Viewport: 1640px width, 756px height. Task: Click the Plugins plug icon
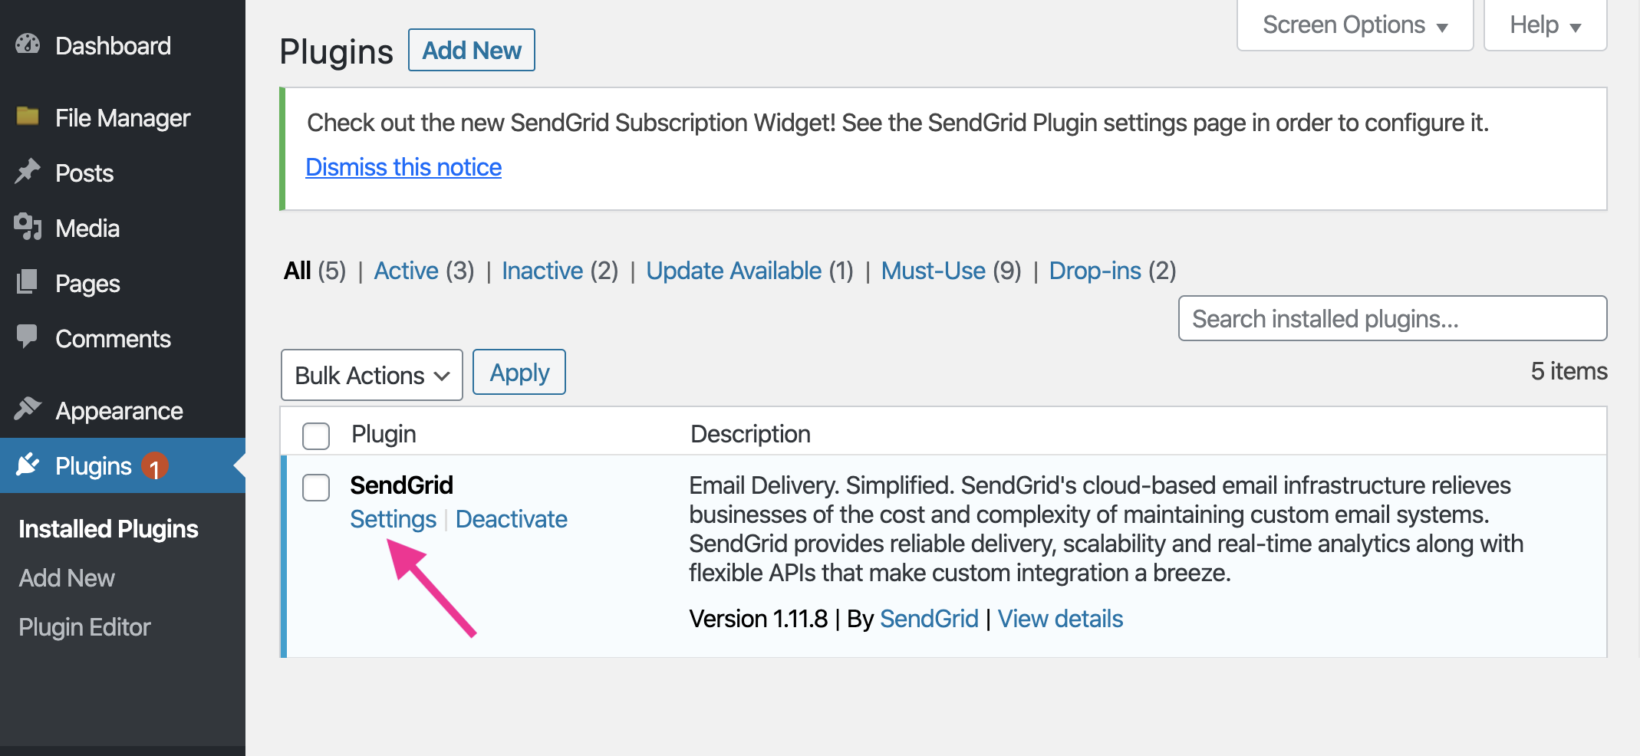28,465
